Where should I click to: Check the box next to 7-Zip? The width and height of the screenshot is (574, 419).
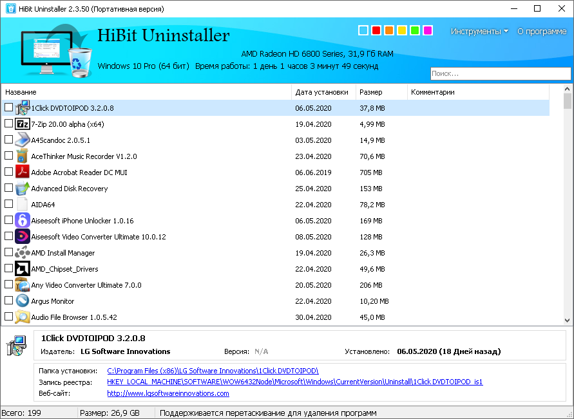coord(8,124)
